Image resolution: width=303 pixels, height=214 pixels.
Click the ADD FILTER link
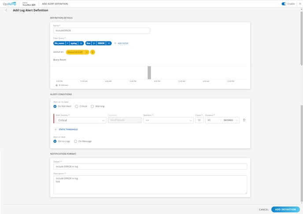pyautogui.click(x=121, y=43)
